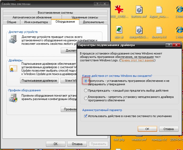This screenshot has width=183, height=150.
Task: Open the Анкета.txt text file icon
Action: 159,30
